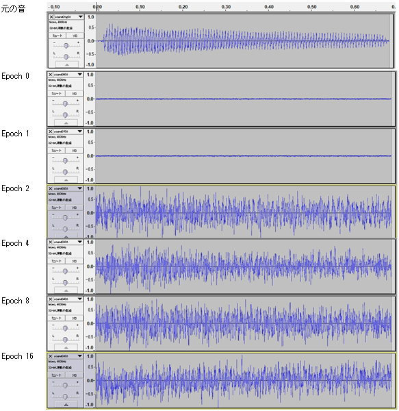The height and width of the screenshot is (411, 399).
Task: Mute the Epoch 4 track
Action: tap(57, 261)
